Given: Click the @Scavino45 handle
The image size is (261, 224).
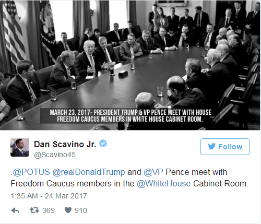Looking at the screenshot, I should (55, 155).
